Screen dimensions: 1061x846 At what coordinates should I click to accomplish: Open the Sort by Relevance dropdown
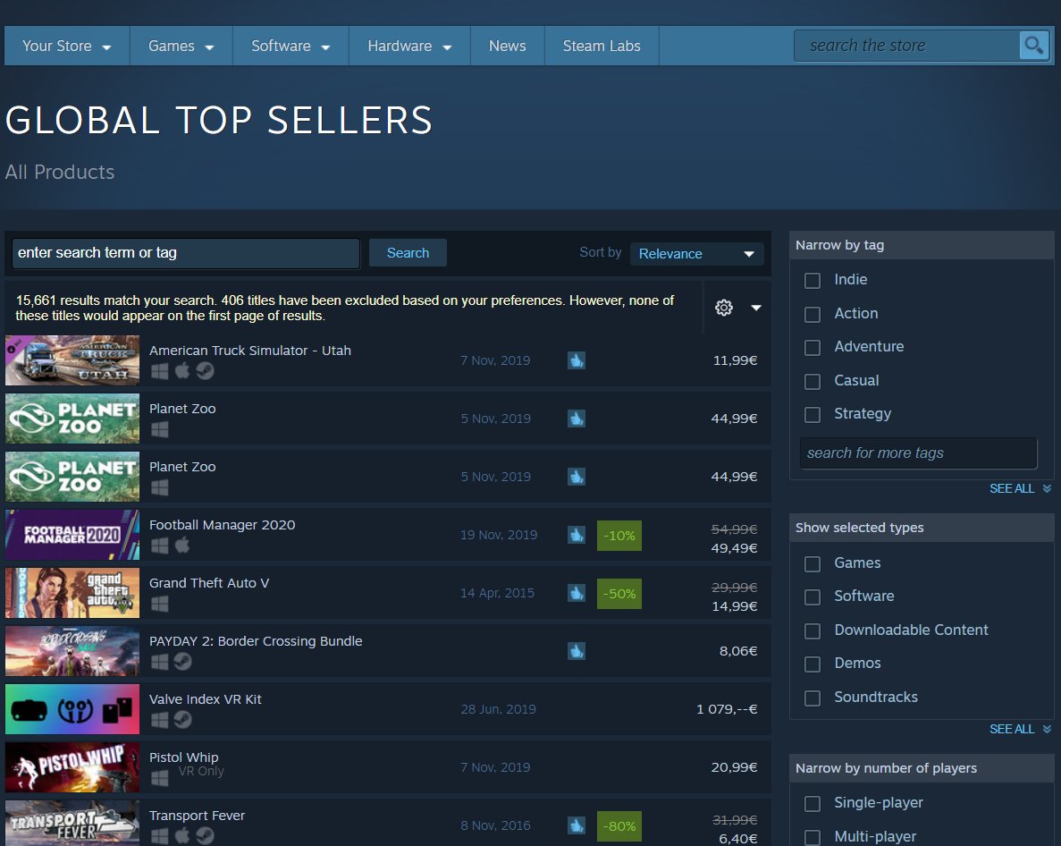696,254
